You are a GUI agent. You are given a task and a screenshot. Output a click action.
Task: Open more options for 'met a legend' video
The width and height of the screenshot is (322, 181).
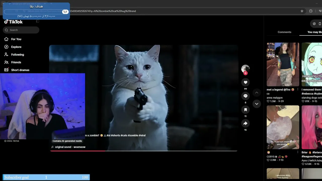click(x=298, y=89)
